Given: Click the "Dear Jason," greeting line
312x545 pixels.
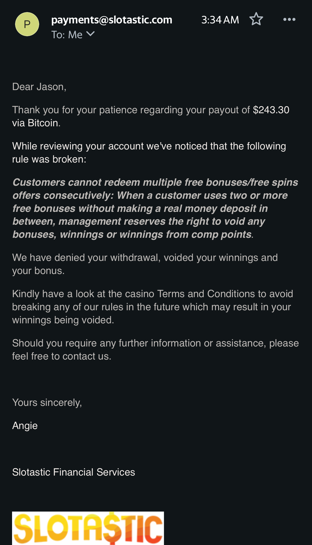Looking at the screenshot, I should pyautogui.click(x=39, y=87).
